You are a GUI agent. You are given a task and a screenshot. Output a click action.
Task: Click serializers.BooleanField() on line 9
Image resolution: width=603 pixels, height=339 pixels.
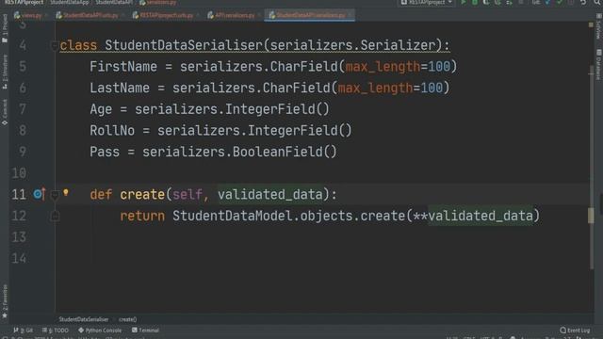pyautogui.click(x=239, y=153)
